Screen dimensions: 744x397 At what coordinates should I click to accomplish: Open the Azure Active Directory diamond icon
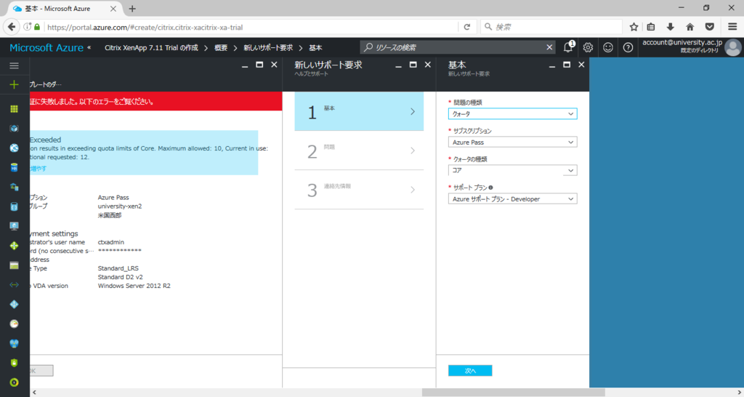point(15,305)
